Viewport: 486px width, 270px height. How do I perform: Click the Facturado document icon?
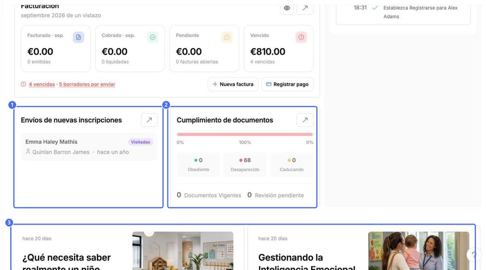(79, 37)
